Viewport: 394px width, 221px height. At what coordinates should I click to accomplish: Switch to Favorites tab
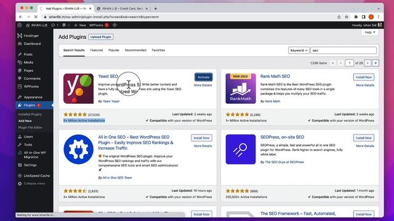(x=158, y=50)
